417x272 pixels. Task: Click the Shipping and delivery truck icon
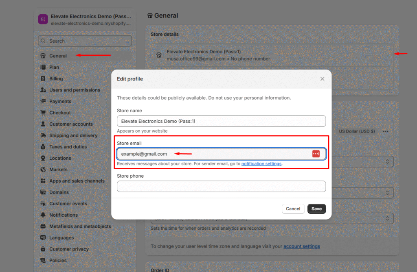coord(43,135)
